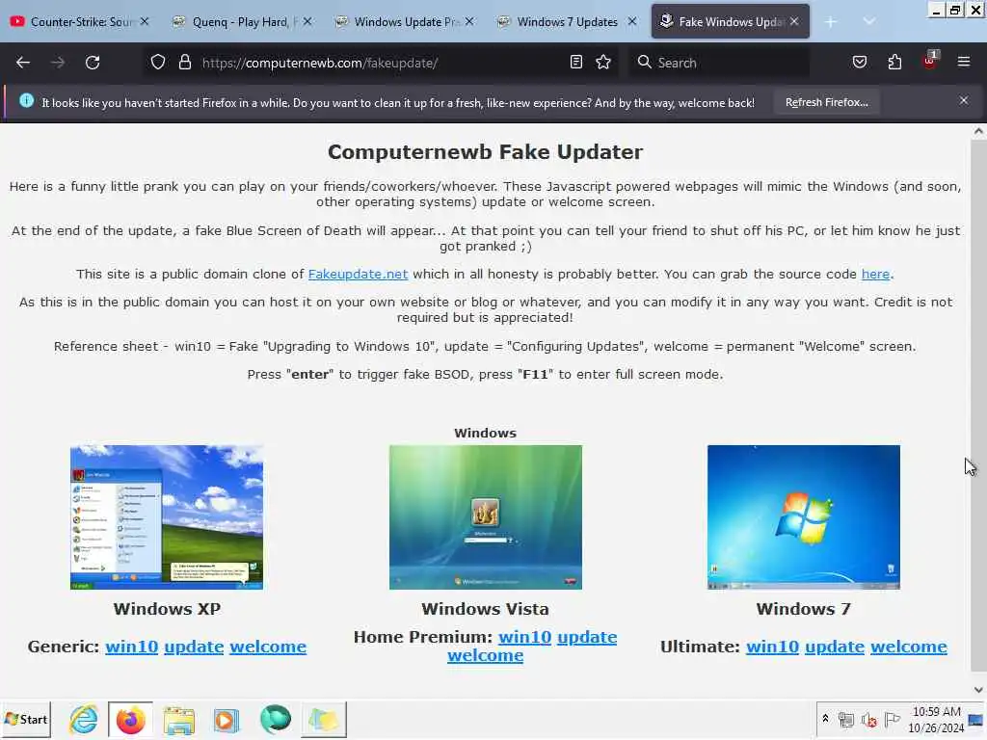This screenshot has width=987, height=740.
Task: Open the source code 'here' link
Action: pyautogui.click(x=875, y=275)
